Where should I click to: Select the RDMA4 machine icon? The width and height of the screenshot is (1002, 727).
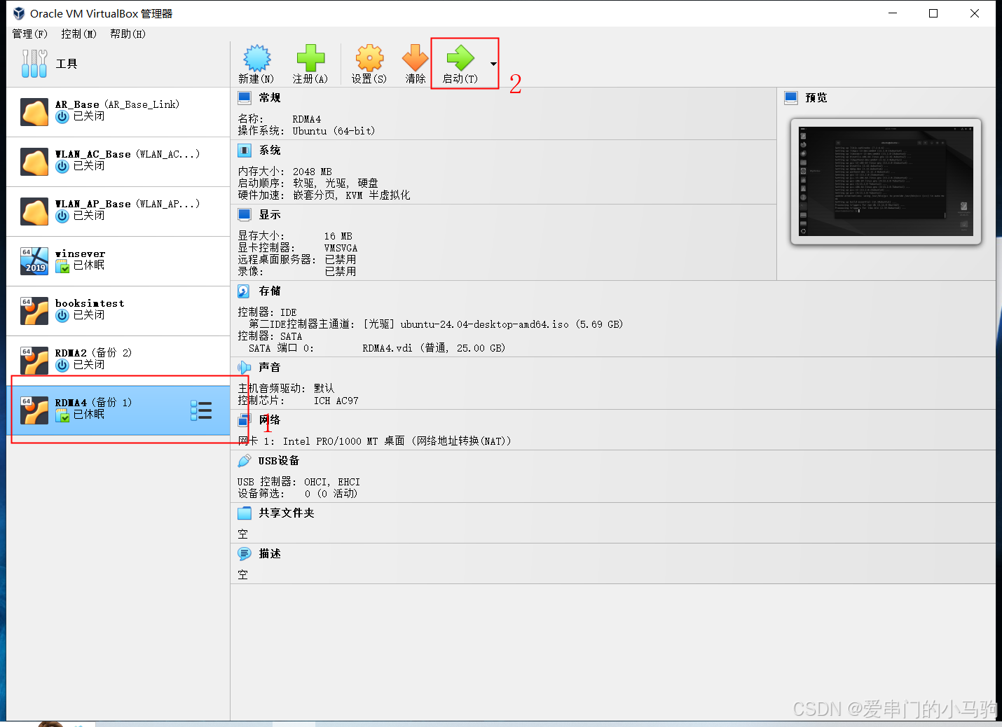34,410
